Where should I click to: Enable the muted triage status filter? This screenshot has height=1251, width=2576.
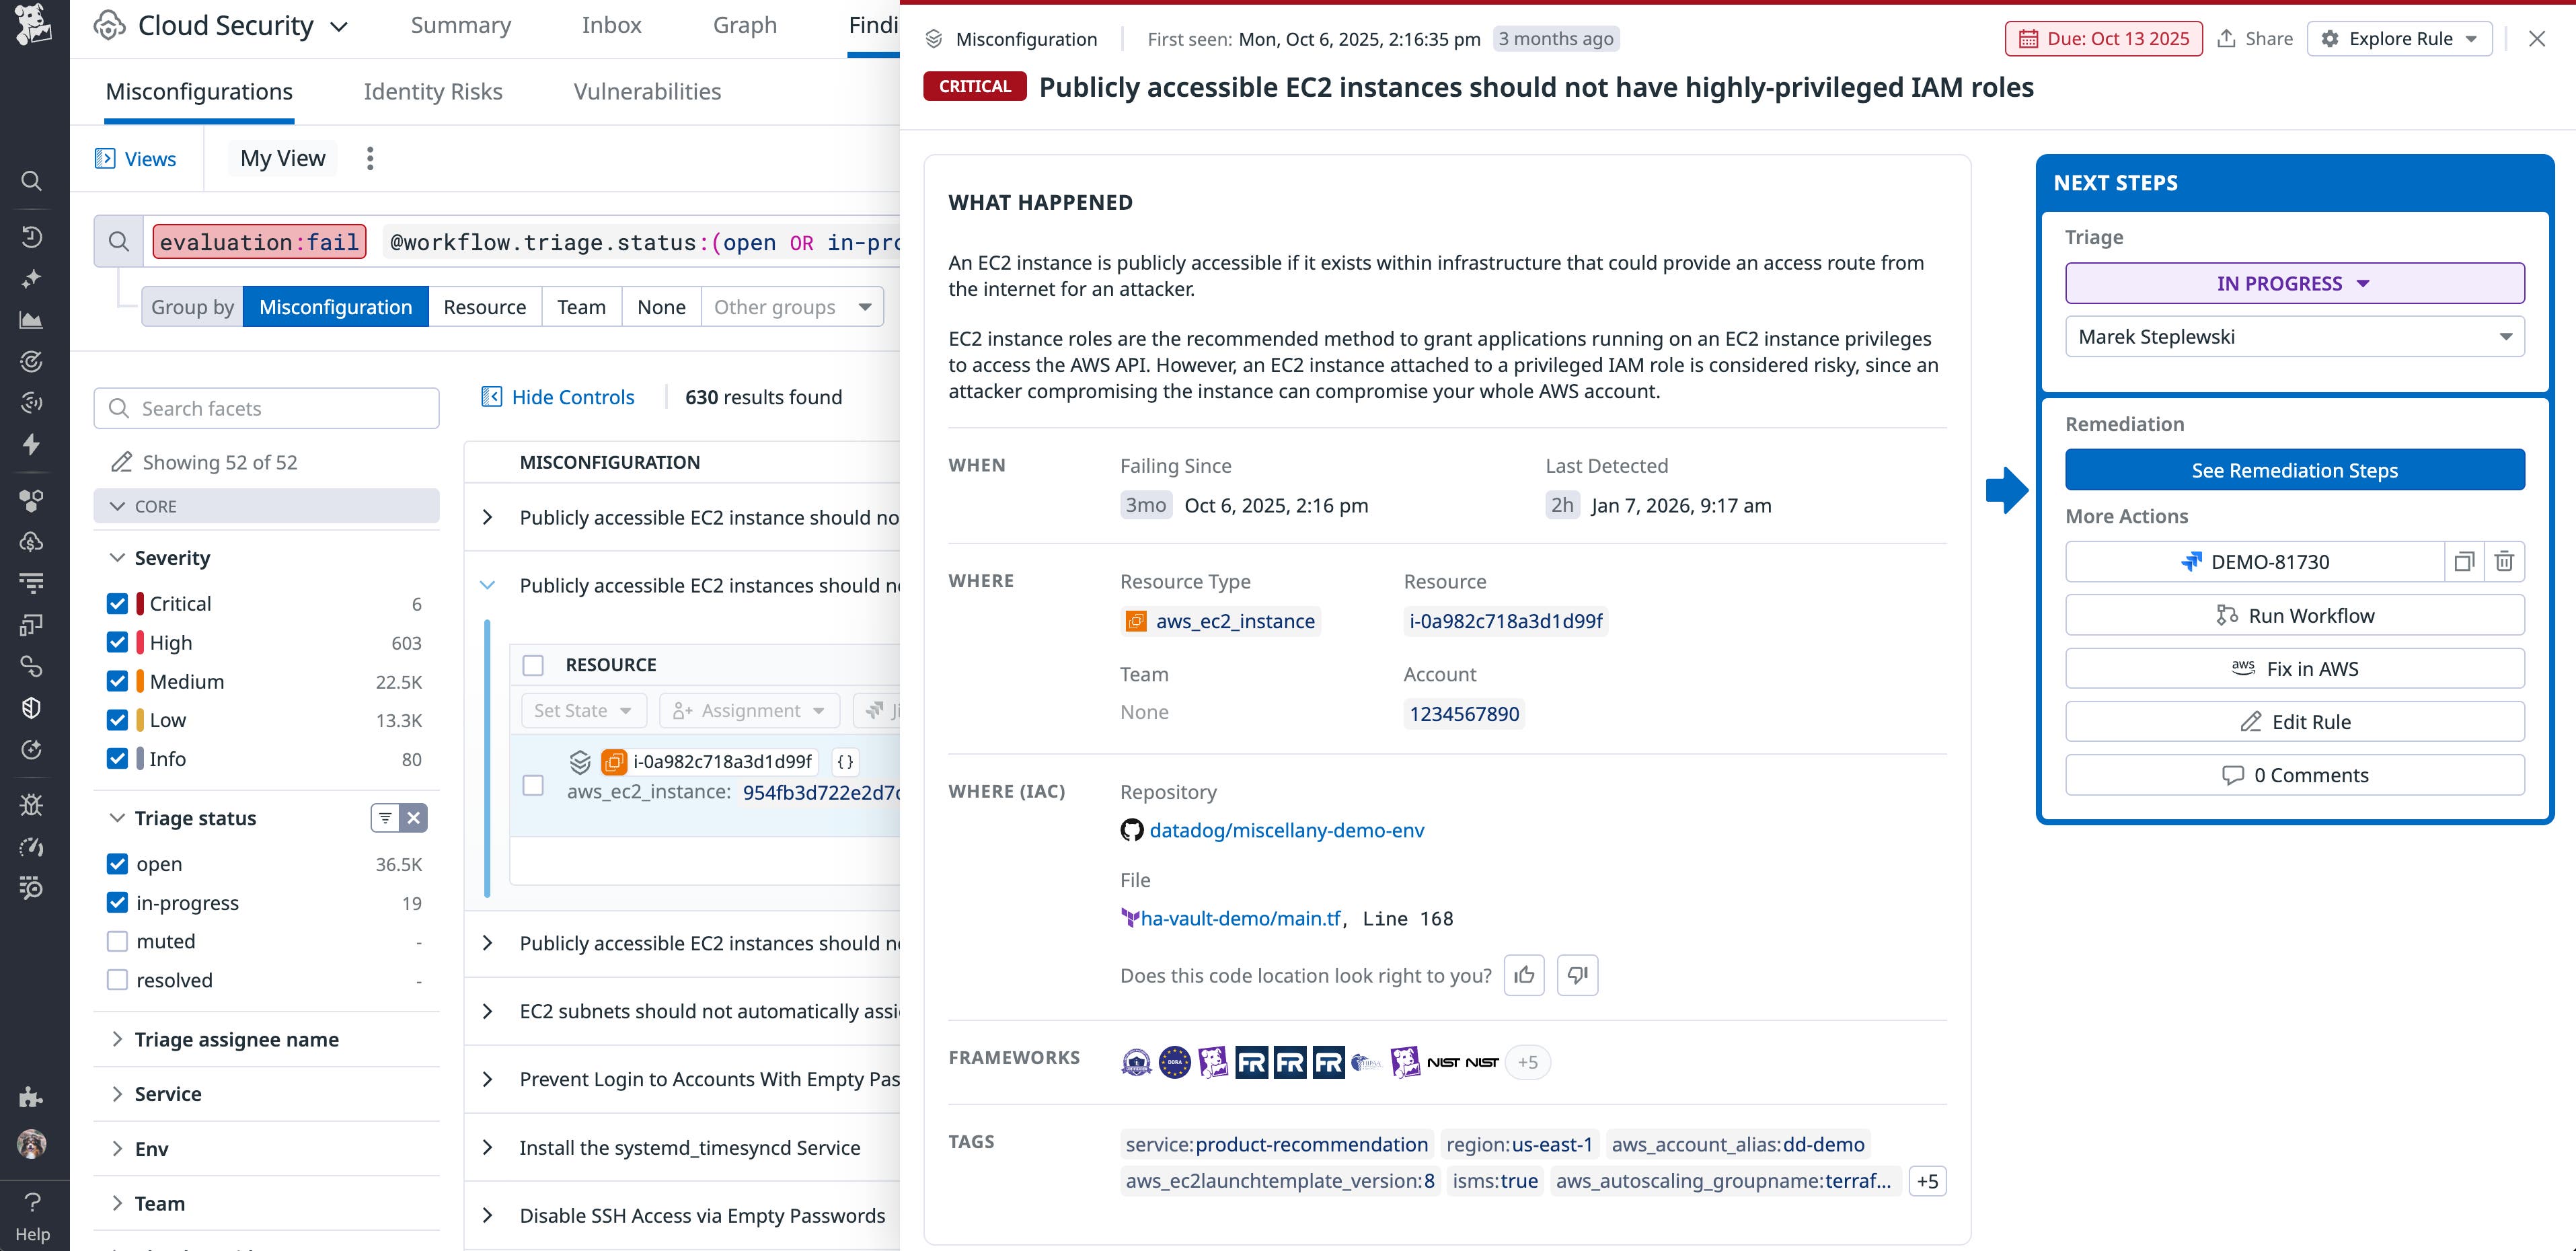pyautogui.click(x=117, y=940)
